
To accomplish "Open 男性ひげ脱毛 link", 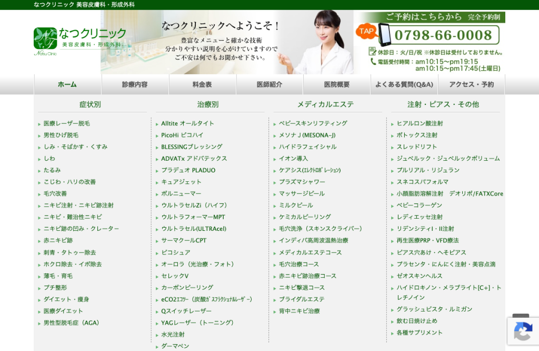I will tap(61, 135).
